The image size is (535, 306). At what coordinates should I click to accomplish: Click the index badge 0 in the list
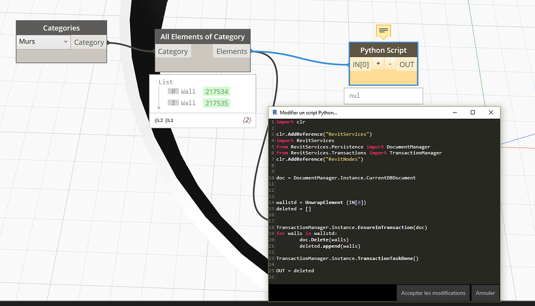pos(172,90)
